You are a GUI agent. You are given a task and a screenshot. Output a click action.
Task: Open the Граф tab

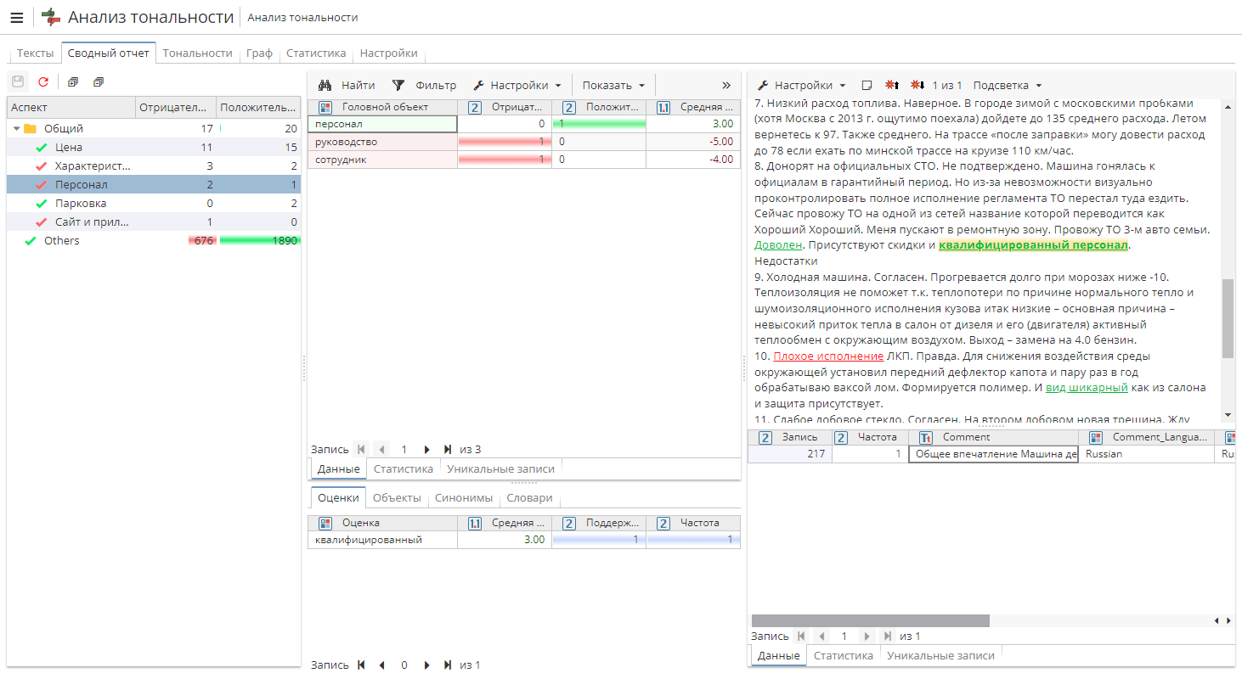259,53
